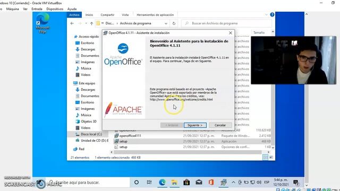Viewport: 340px width, 191px height.
Task: Open the Archivo tab in Explorer
Action: point(74,15)
